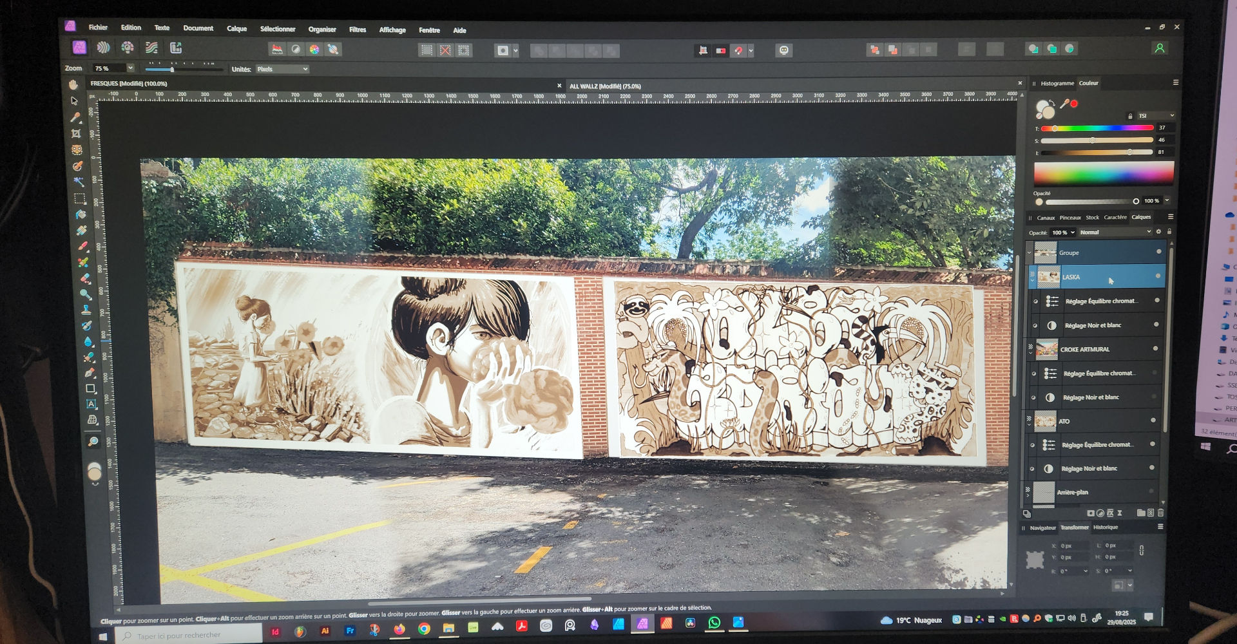Screen dimensions: 1237x644
Task: Open the Unités dropdown
Action: click(x=282, y=69)
